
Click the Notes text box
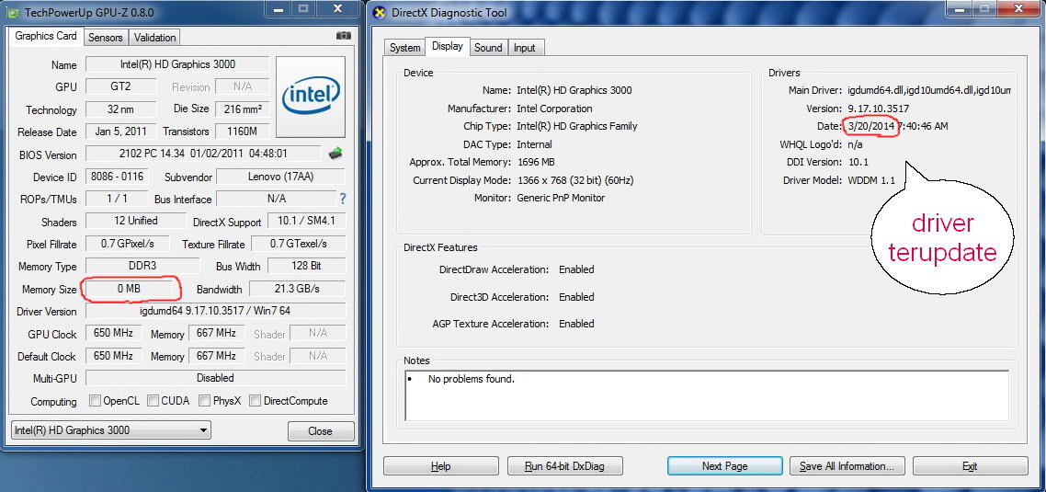click(x=707, y=395)
